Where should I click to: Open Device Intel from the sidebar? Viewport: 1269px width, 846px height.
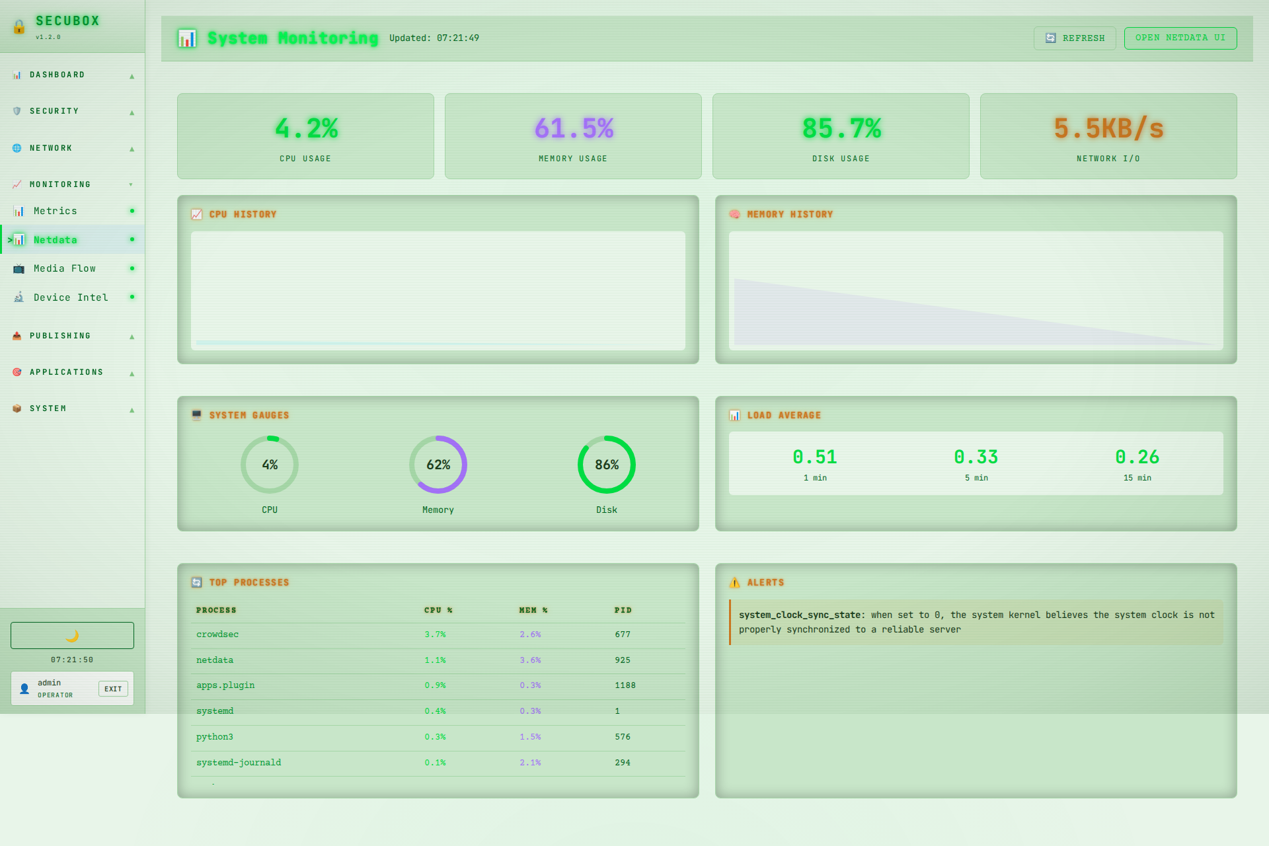[71, 297]
